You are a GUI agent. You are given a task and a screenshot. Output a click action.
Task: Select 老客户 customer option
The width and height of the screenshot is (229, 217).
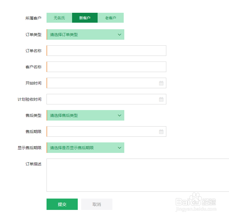(111, 18)
